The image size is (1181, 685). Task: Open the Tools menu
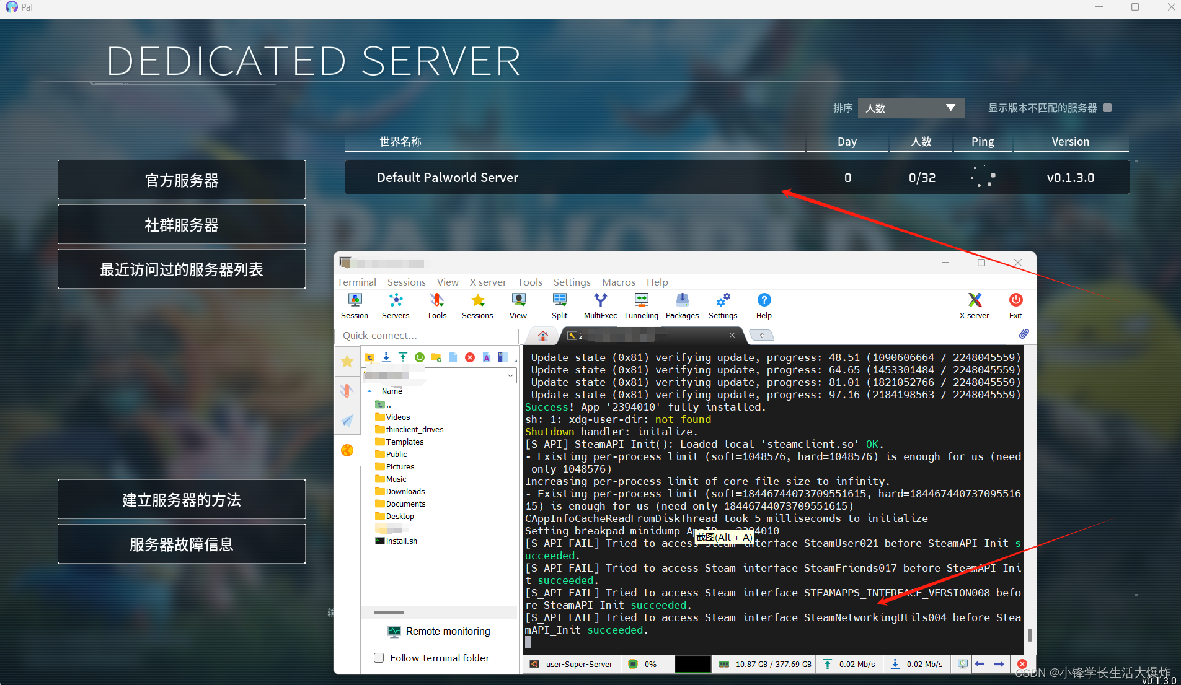(530, 282)
